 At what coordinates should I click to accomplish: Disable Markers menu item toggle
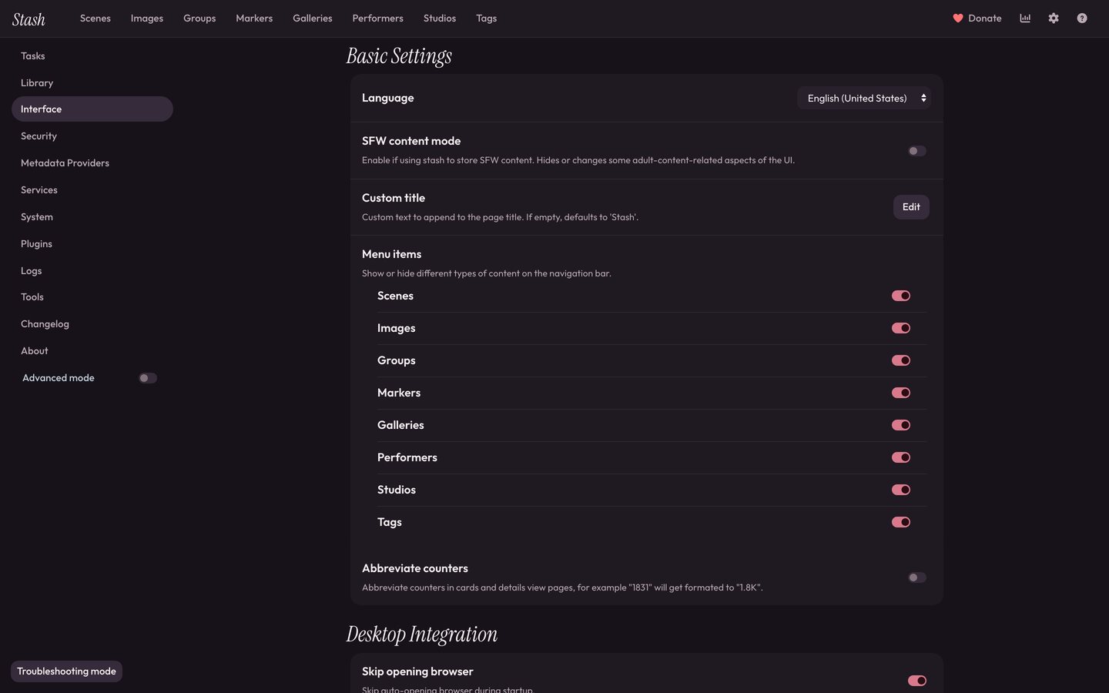coord(901,393)
